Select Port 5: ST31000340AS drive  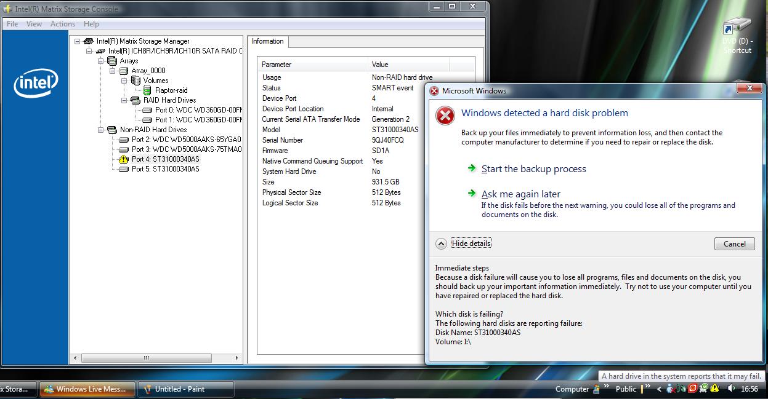pyautogui.click(x=165, y=169)
